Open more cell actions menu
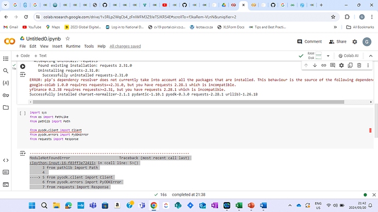Image resolution: width=378 pixels, height=212 pixels. (x=368, y=65)
